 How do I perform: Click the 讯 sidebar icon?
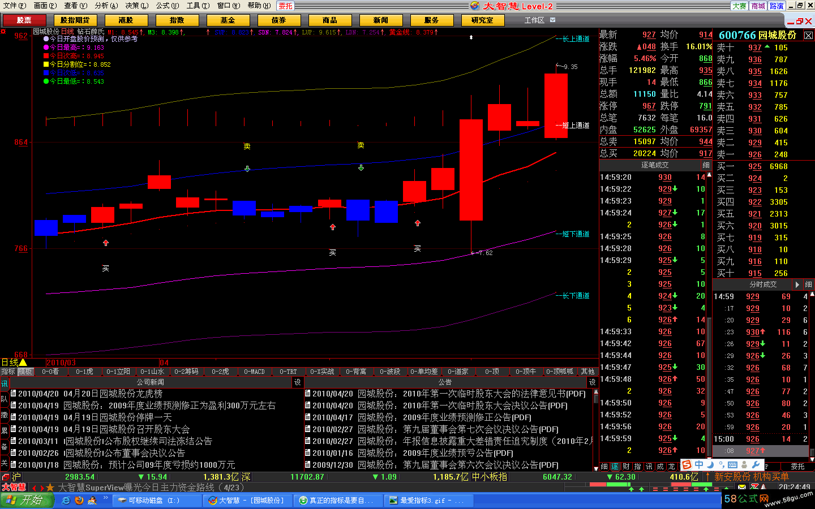click(x=5, y=383)
